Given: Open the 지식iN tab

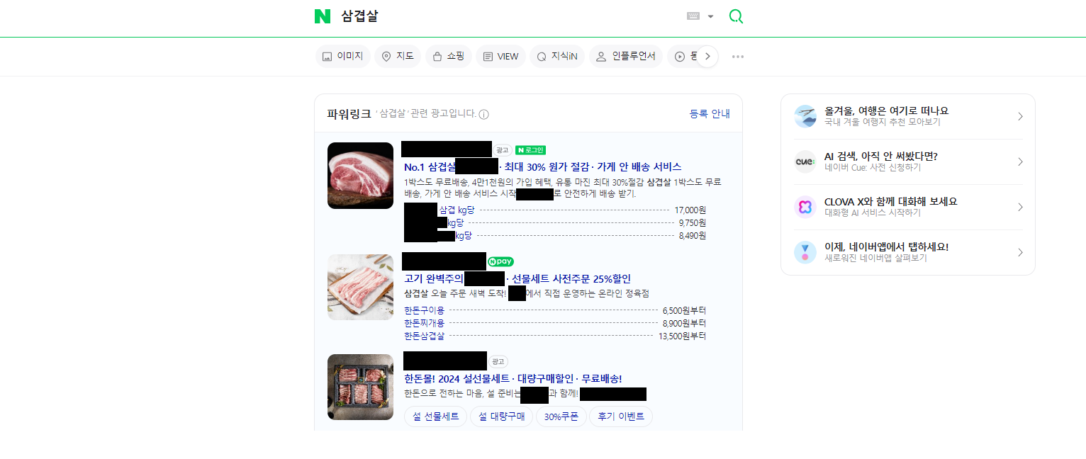Looking at the screenshot, I should point(557,57).
